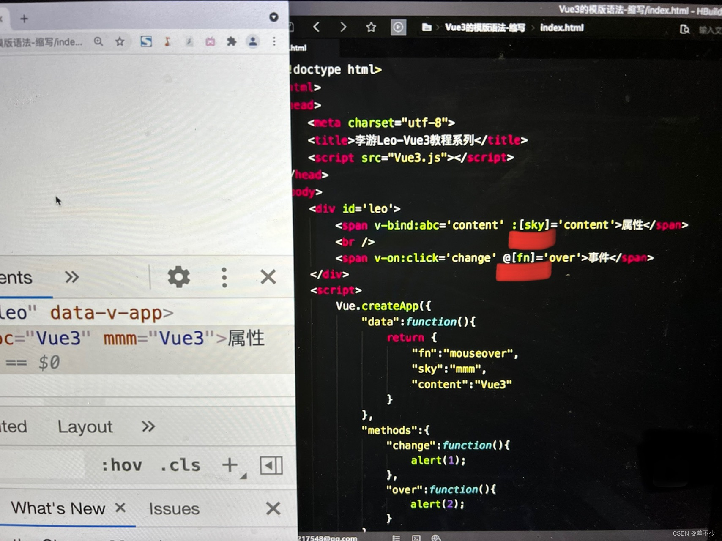Click the qq.com account in status bar
This screenshot has width=722, height=541.
328,538
